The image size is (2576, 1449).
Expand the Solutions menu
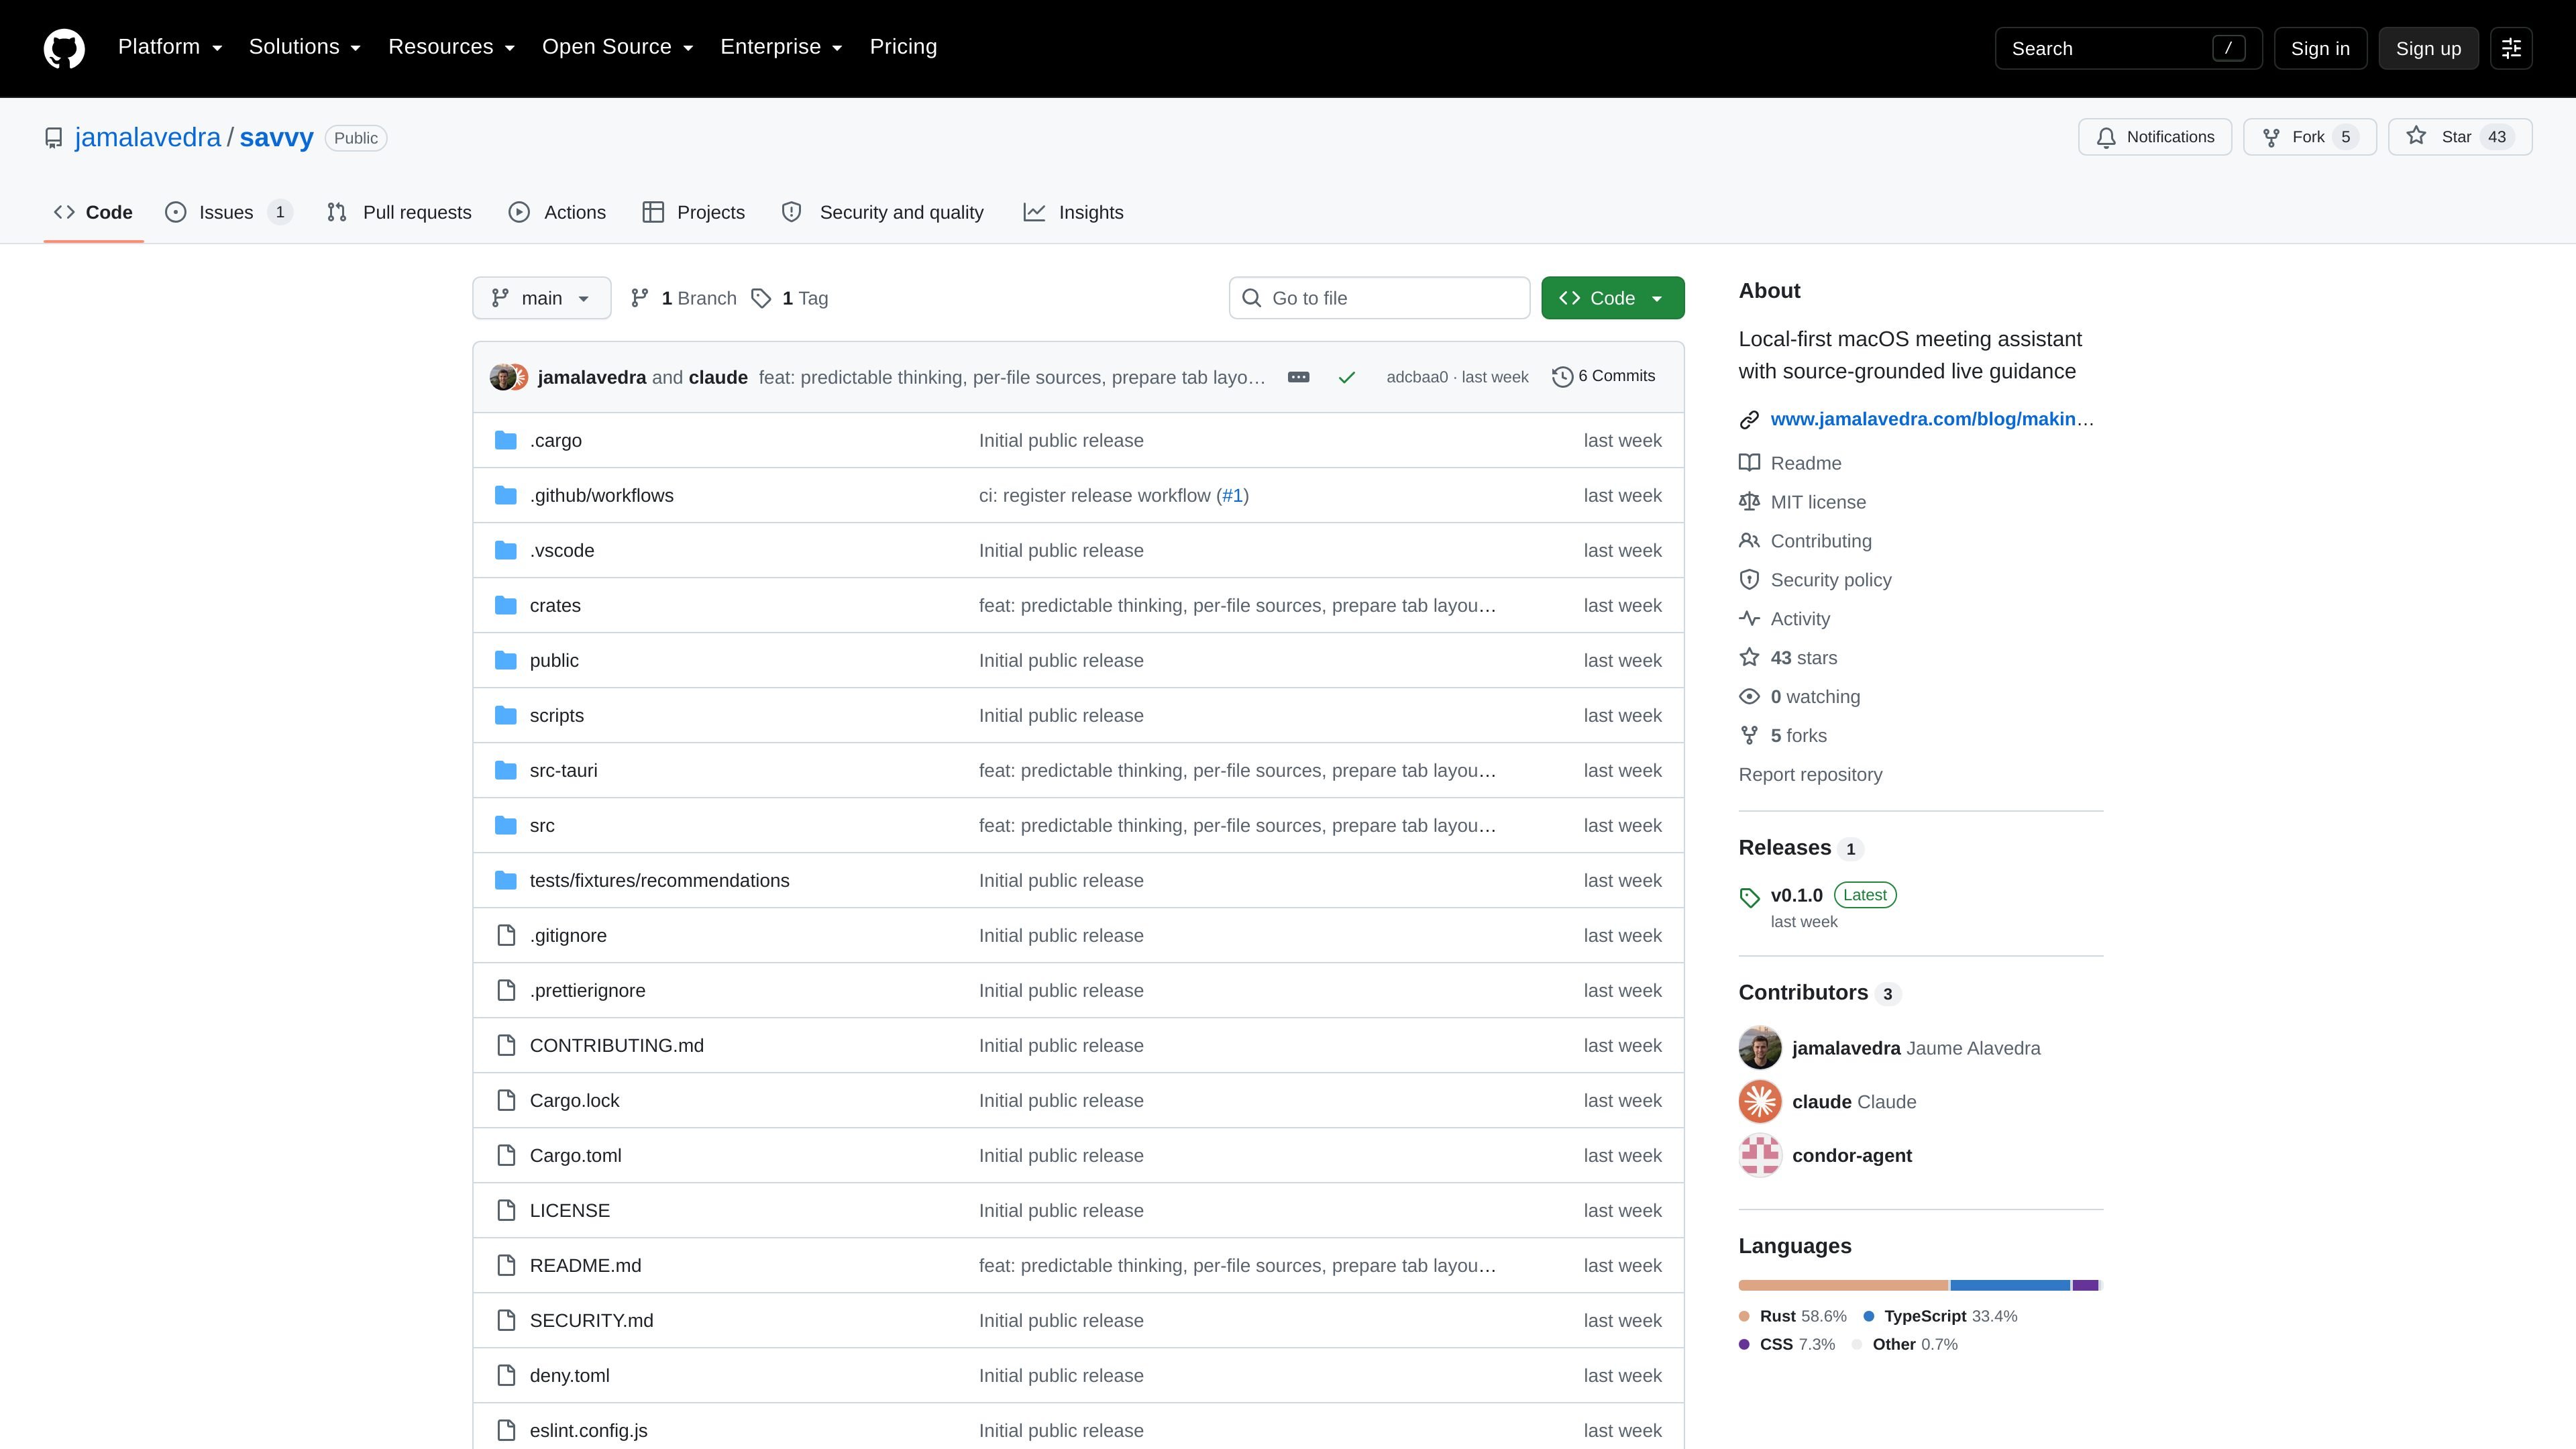[x=304, y=47]
